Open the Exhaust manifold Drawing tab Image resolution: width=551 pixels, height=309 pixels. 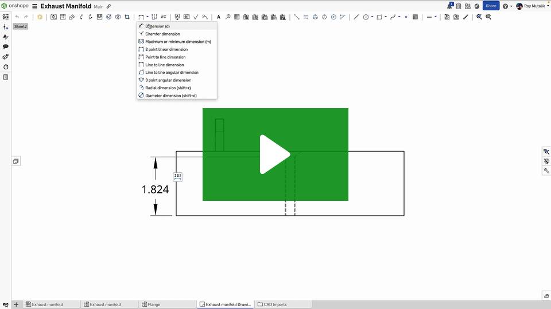pos(225,304)
